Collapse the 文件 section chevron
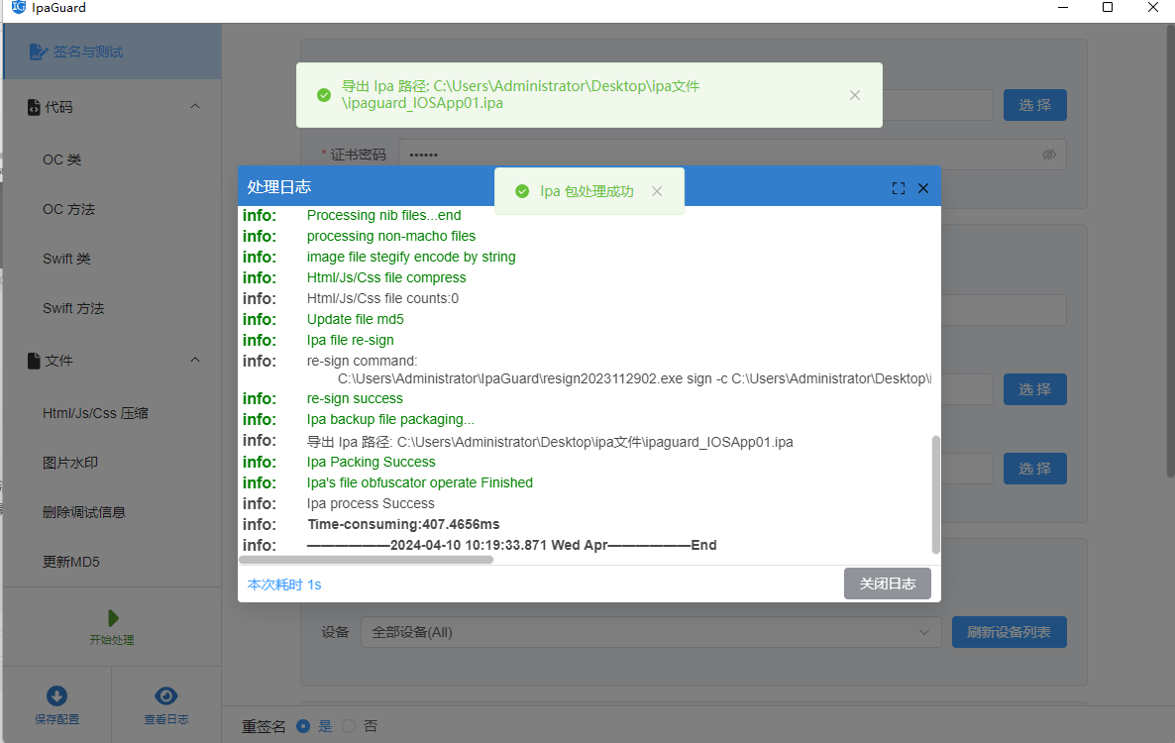The image size is (1175, 743). point(195,360)
